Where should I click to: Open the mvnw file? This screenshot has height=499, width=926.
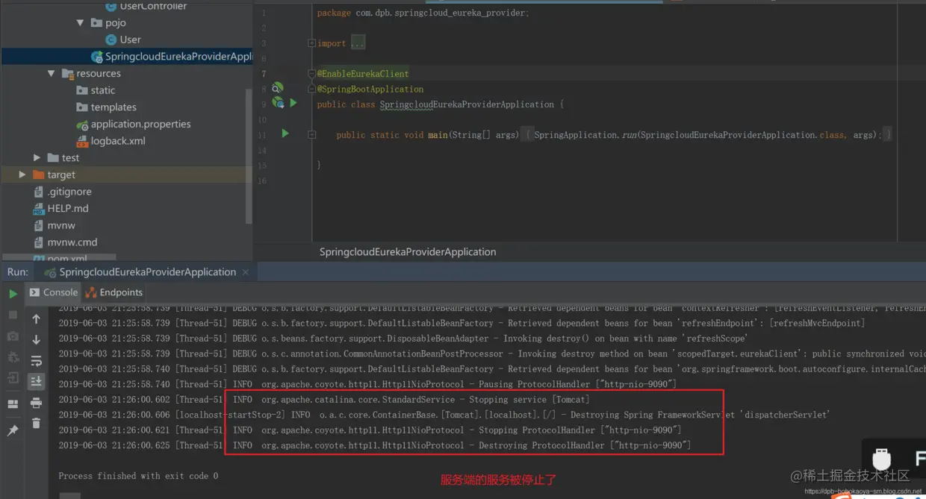pyautogui.click(x=61, y=225)
